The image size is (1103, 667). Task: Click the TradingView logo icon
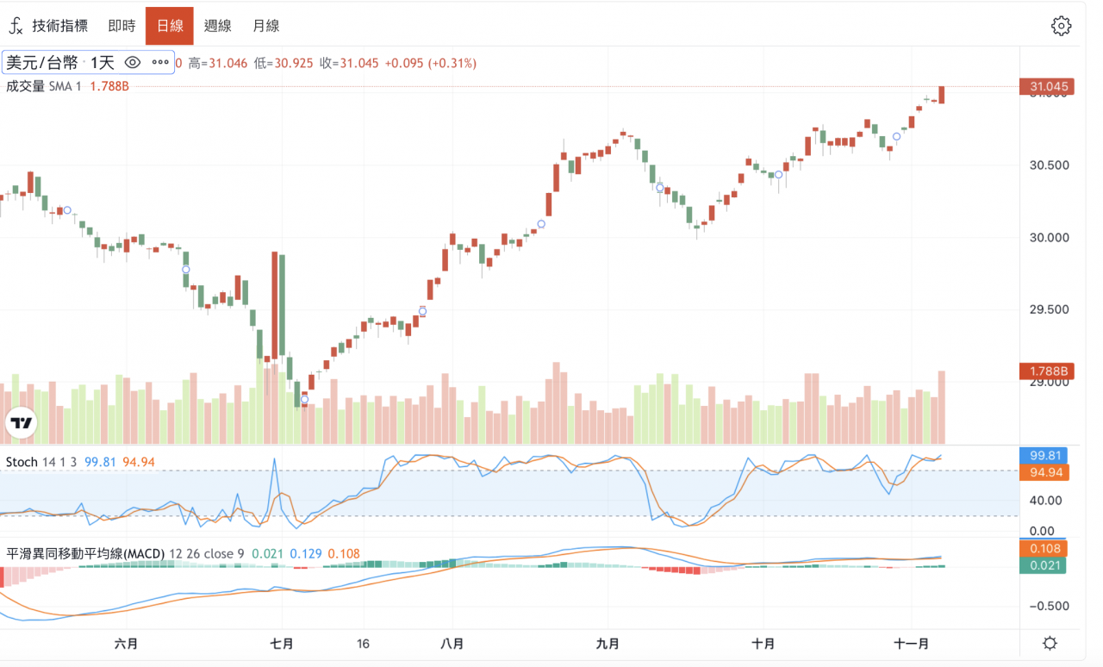point(21,422)
